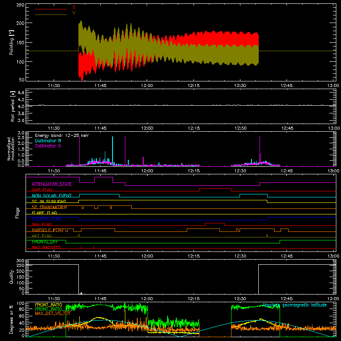Image resolution: width=341 pixels, height=341 pixels.
Task: Click the SC_TRANSMITTER flag label
Action: point(49,207)
